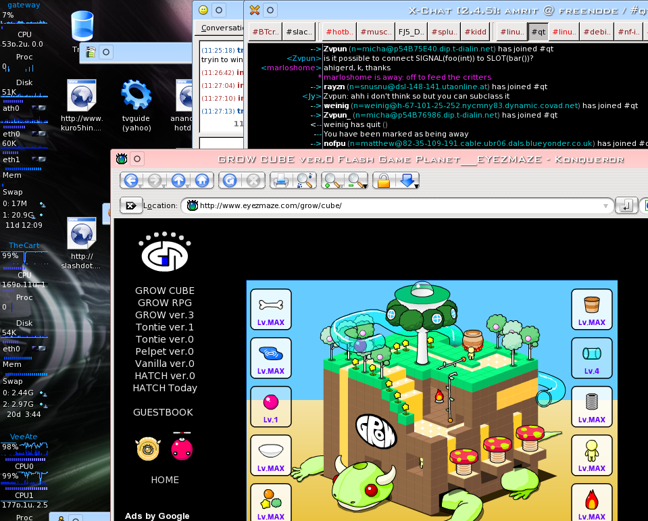The height and width of the screenshot is (521, 648).
Task: Open the GROW CUBE link
Action: click(165, 291)
